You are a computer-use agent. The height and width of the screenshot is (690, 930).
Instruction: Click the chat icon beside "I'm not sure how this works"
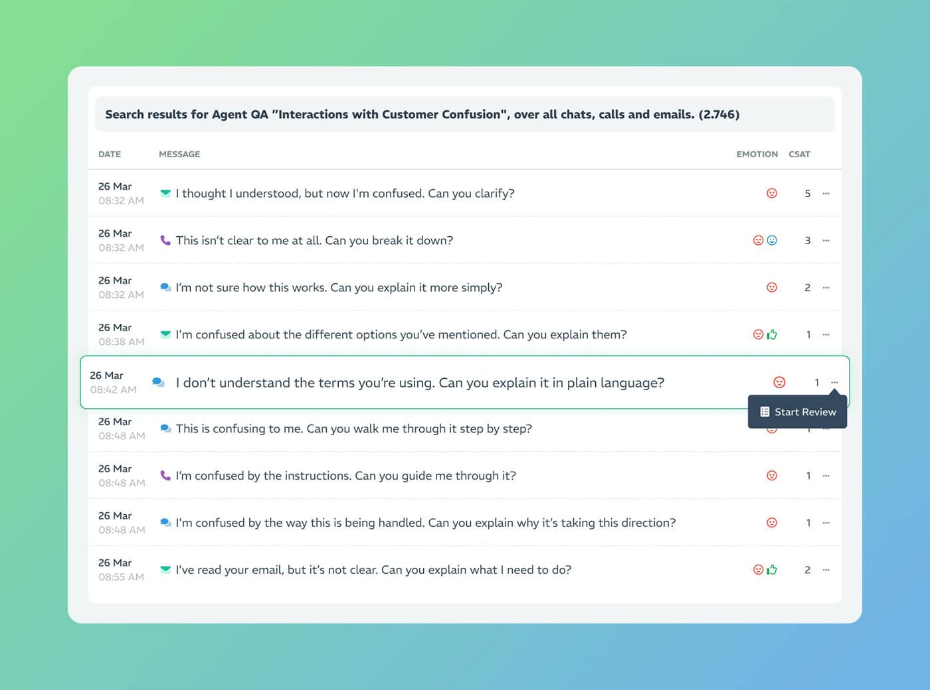point(165,287)
